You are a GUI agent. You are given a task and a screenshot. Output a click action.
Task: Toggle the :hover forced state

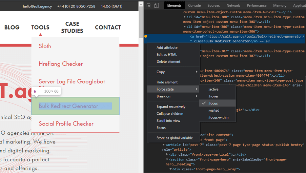[x=218, y=96]
